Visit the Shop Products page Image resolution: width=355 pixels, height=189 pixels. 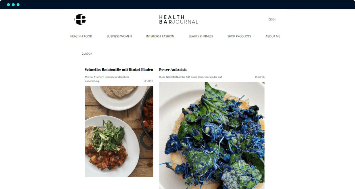(239, 36)
